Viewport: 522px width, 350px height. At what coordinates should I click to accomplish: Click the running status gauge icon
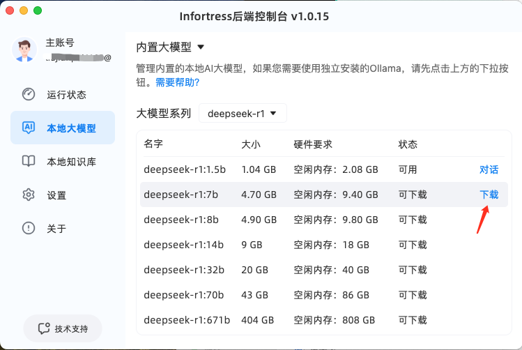pos(29,94)
